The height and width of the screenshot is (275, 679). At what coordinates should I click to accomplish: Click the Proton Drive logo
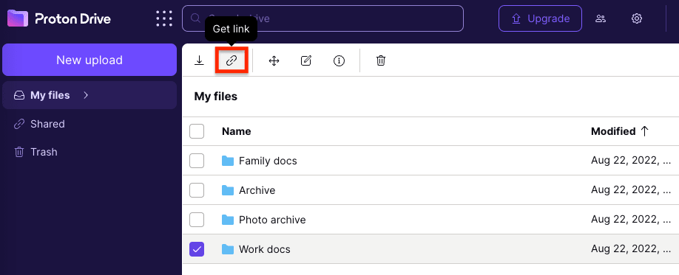[59, 18]
